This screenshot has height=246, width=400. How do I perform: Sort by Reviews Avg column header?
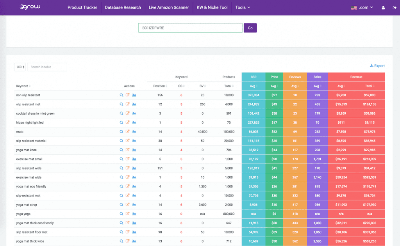(295, 86)
